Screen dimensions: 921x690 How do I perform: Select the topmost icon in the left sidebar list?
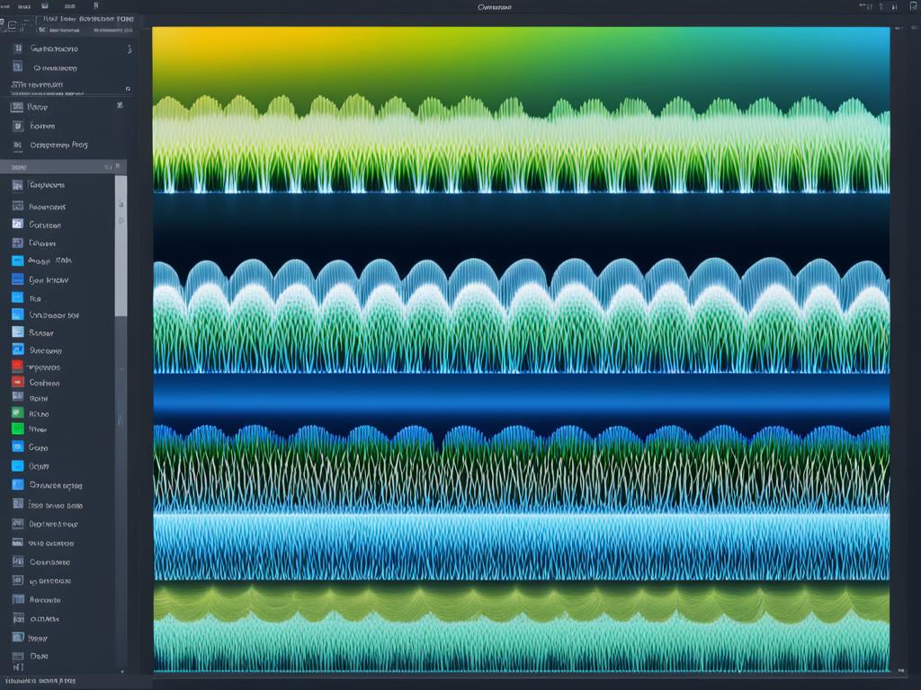click(x=17, y=49)
